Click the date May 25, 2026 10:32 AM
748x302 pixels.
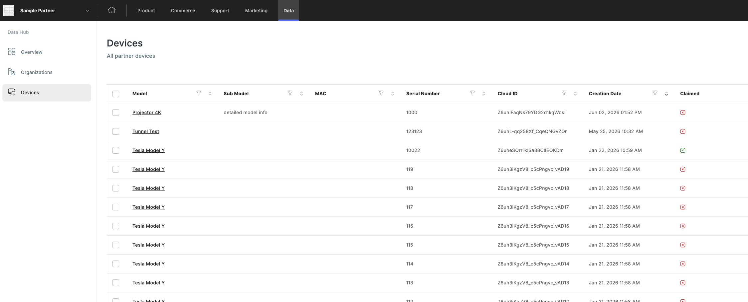click(x=616, y=131)
